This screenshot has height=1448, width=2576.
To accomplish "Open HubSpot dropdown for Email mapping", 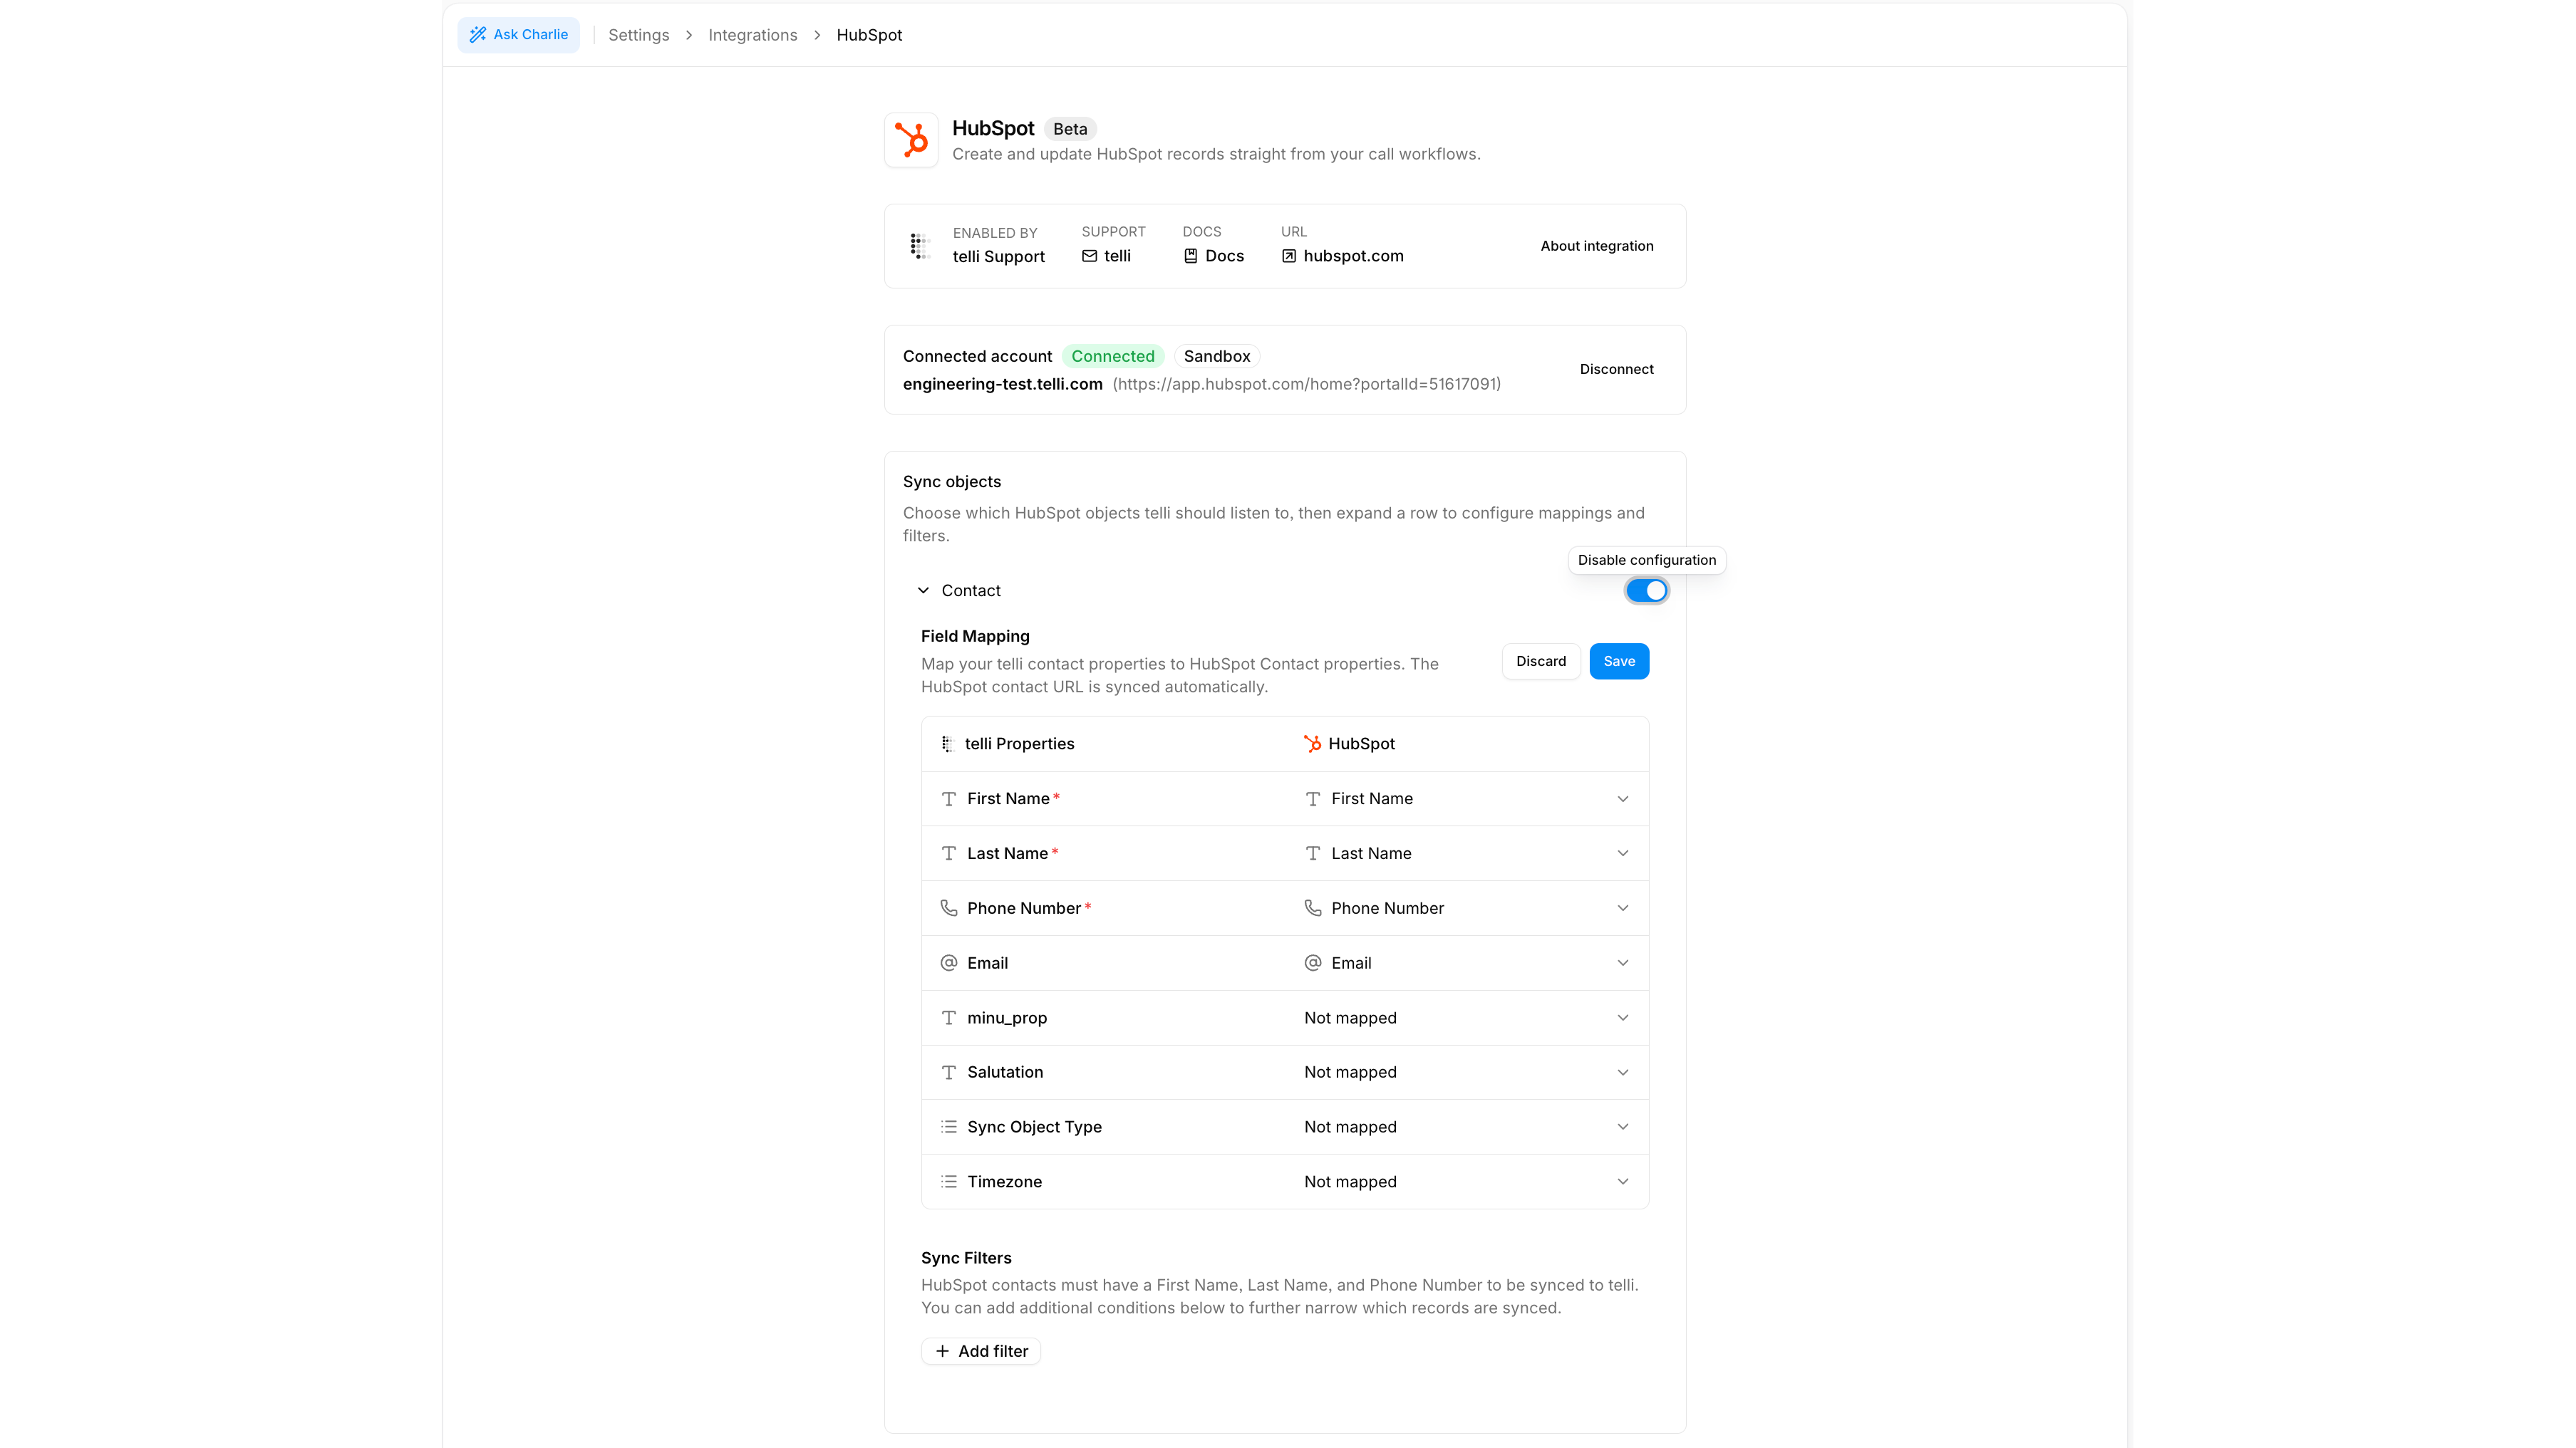I will 1466,964.
